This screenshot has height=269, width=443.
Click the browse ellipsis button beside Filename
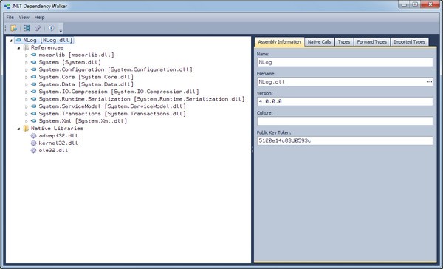(x=430, y=82)
